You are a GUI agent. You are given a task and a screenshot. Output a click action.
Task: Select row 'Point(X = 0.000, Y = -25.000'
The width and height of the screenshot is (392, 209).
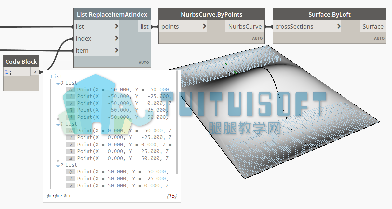click(119, 137)
